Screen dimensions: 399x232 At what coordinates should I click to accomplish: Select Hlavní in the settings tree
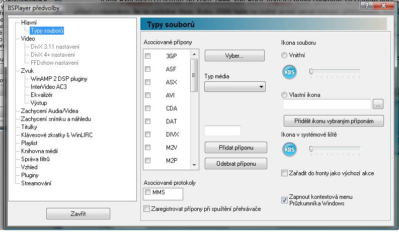(x=29, y=23)
